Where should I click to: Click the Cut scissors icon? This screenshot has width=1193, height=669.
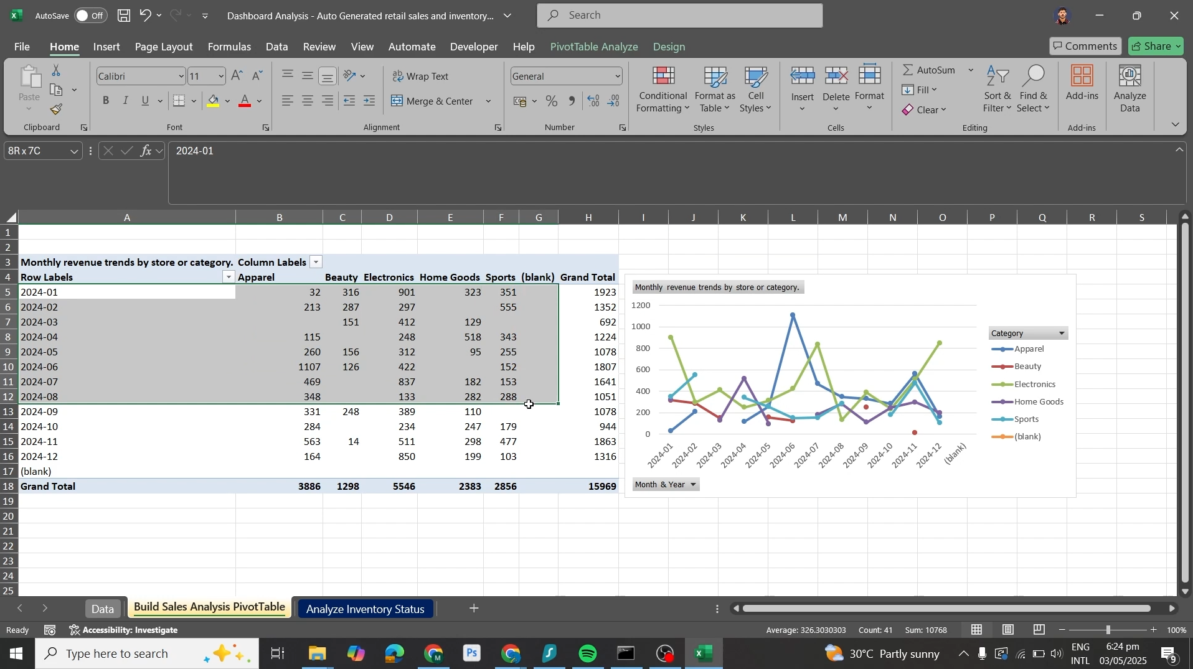click(x=56, y=70)
